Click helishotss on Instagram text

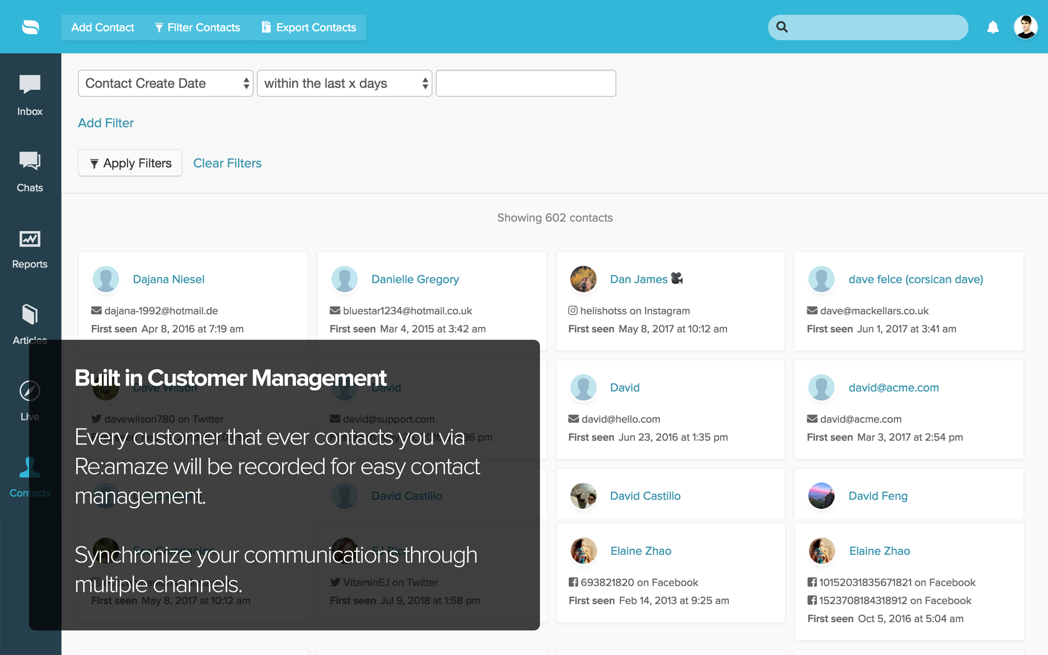pos(635,311)
